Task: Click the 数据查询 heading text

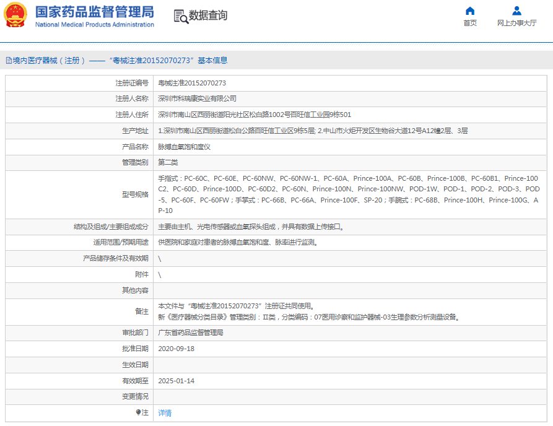Action: pos(208,16)
